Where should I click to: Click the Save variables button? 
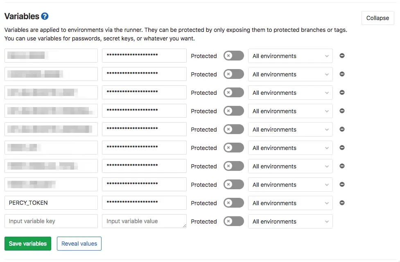tap(28, 244)
